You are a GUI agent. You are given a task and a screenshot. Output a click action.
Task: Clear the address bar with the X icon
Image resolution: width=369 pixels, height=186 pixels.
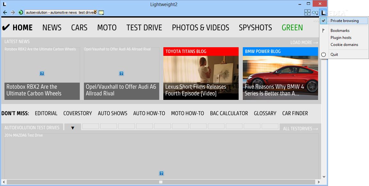(95, 12)
